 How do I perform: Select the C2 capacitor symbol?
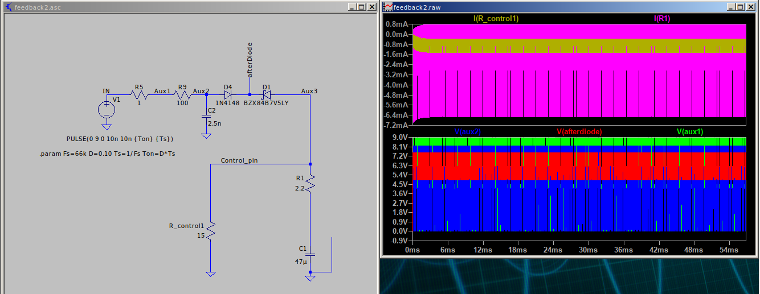coord(206,117)
